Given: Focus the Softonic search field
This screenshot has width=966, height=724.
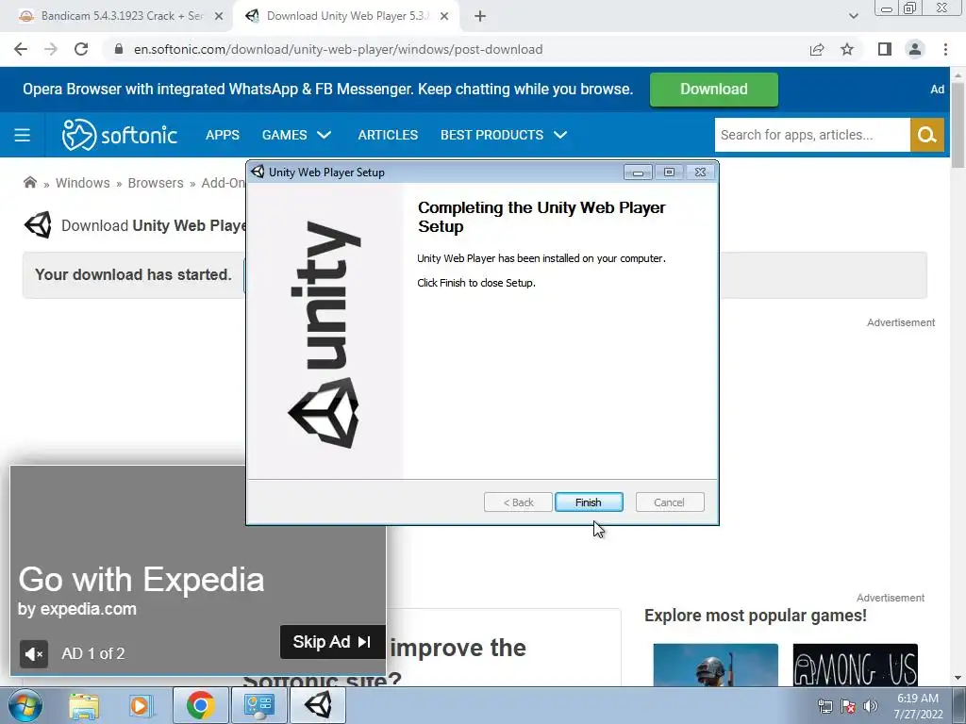Looking at the screenshot, I should coord(812,135).
